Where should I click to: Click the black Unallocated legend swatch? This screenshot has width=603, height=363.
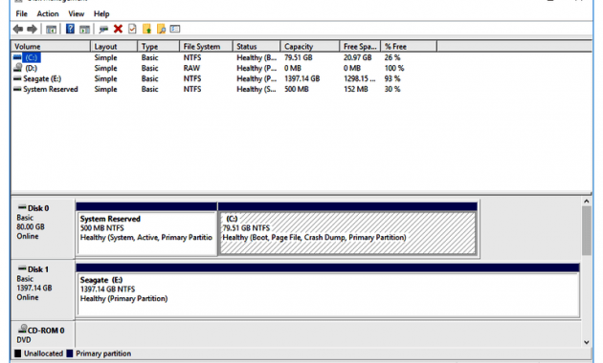[x=17, y=353]
